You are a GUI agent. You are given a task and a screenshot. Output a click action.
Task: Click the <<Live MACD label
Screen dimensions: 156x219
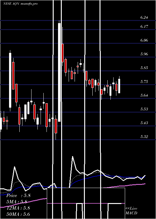131,211
